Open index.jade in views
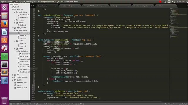 tap(24, 62)
